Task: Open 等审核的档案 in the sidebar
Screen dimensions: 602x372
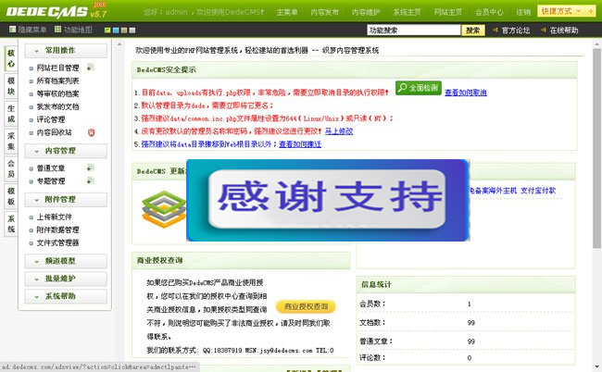Action: pyautogui.click(x=57, y=93)
